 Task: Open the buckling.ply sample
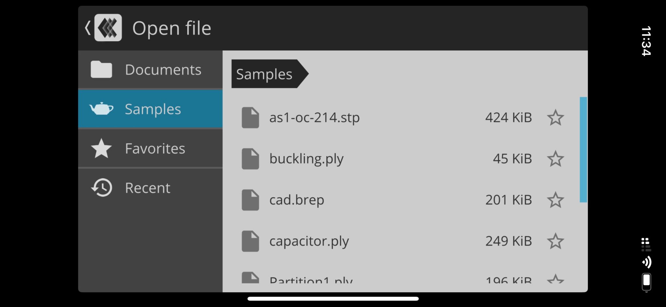pos(306,159)
